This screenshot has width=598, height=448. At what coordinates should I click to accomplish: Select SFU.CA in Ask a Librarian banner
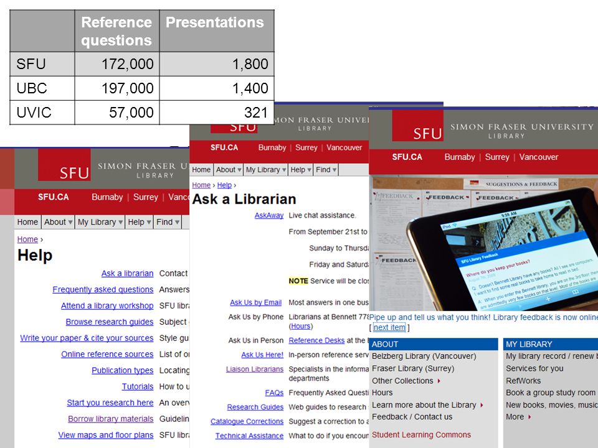(x=224, y=147)
